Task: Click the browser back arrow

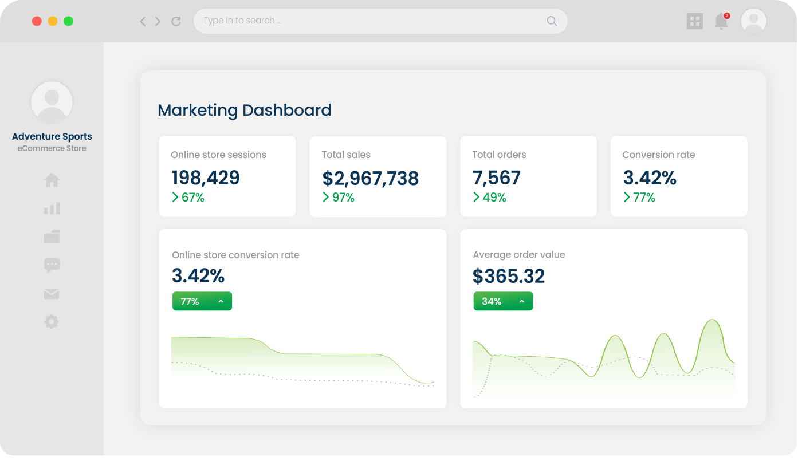Action: (143, 21)
